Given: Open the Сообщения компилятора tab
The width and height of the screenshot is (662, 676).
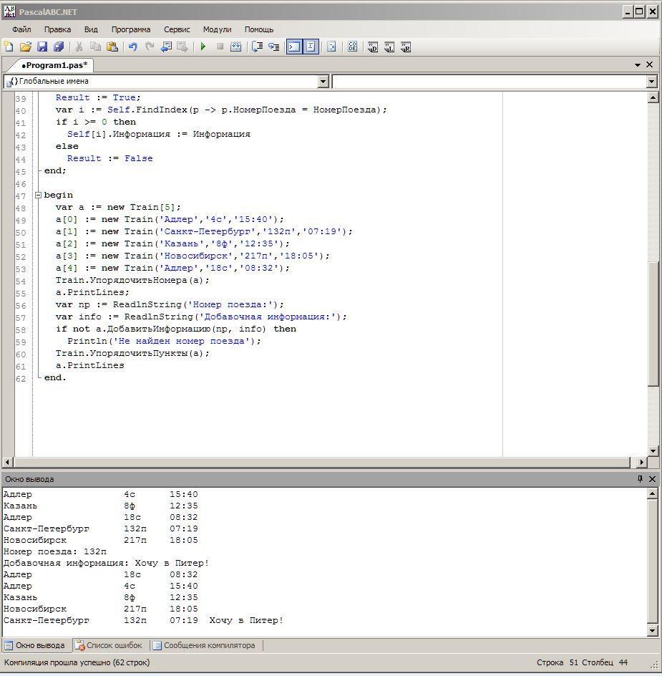Looking at the screenshot, I should (x=204, y=645).
